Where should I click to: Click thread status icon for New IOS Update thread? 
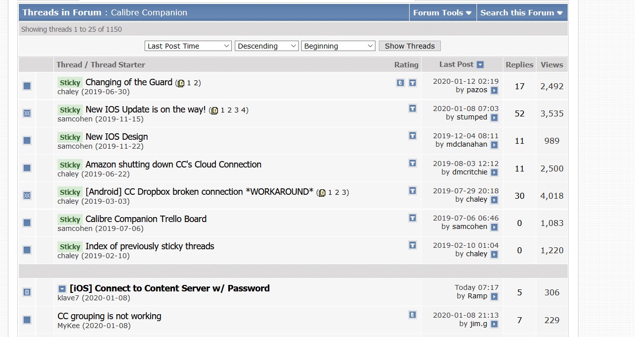(27, 113)
